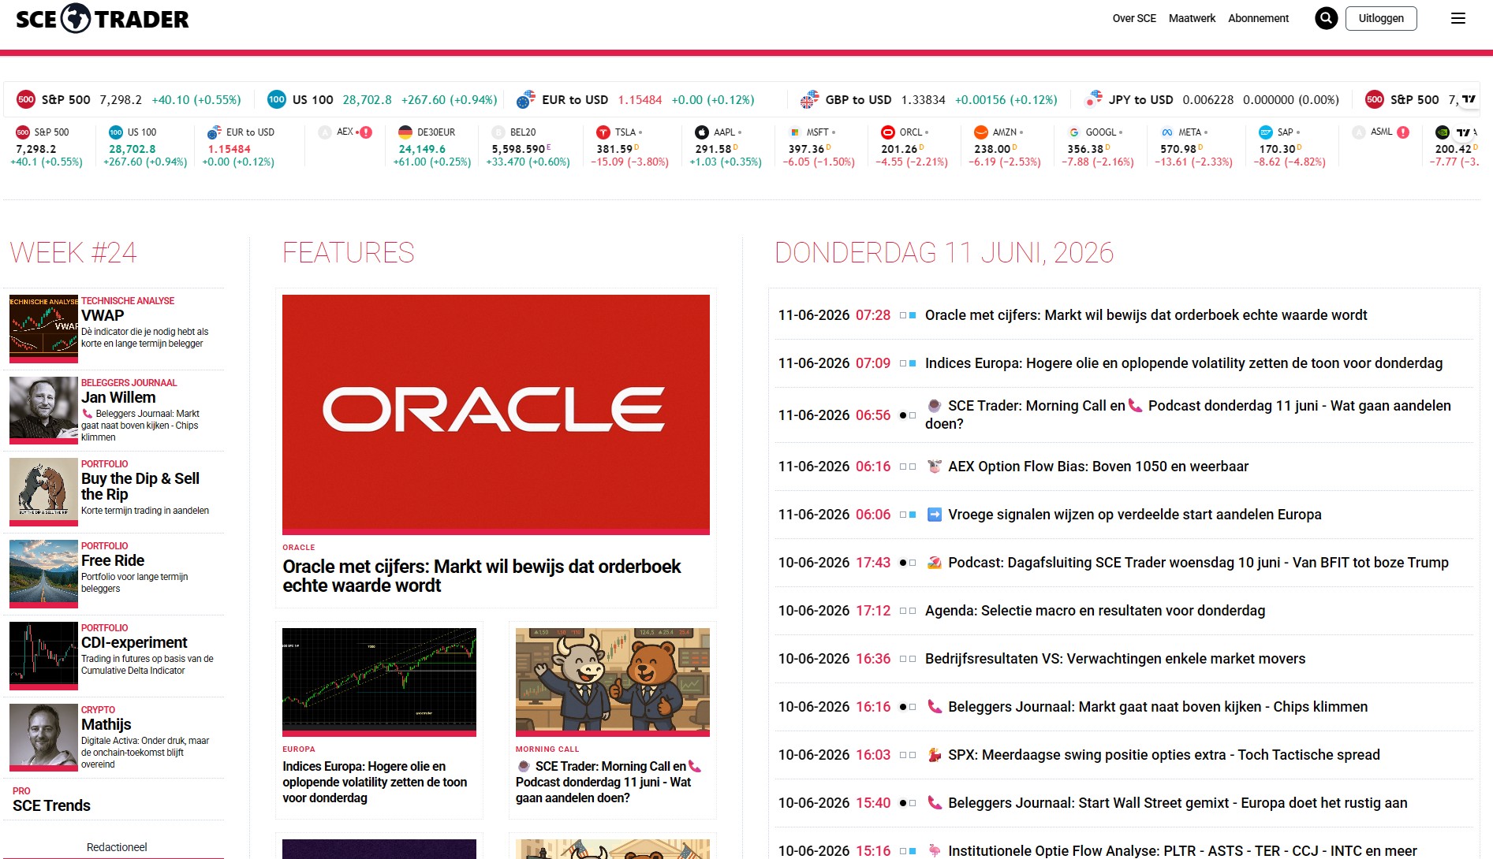Click the icon before the SPX Meerdaagse swing headline
Screen dimensions: 1493x859
coord(934,755)
